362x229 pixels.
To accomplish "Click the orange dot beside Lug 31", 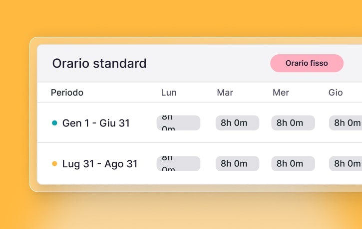I will point(54,164).
